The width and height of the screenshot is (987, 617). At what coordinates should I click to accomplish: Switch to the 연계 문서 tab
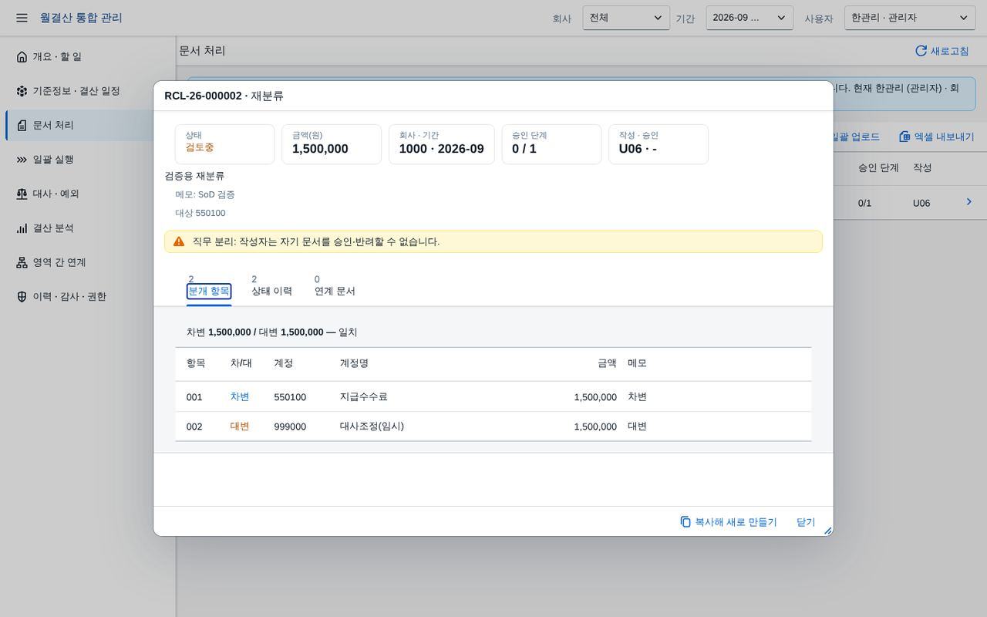click(335, 291)
